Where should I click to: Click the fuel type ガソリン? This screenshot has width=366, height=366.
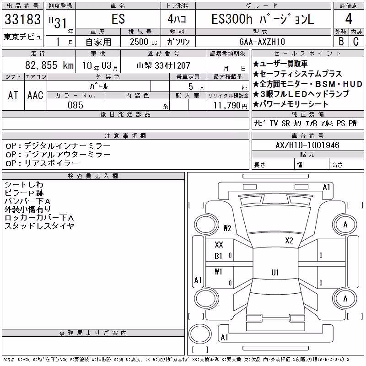point(178,42)
